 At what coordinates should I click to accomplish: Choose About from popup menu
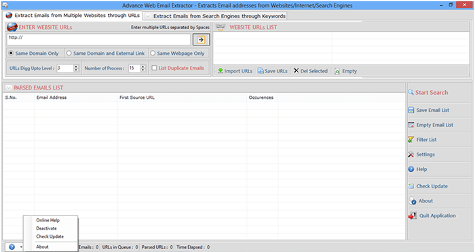(x=42, y=247)
